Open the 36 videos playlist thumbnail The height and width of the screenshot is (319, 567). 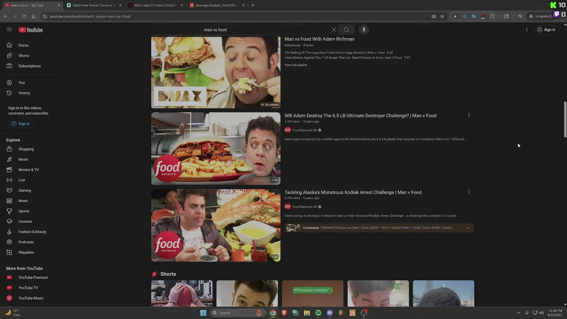(x=216, y=72)
